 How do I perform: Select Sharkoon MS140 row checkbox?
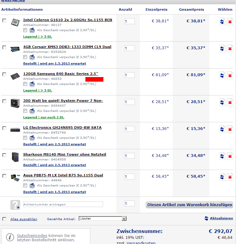(4, 155)
